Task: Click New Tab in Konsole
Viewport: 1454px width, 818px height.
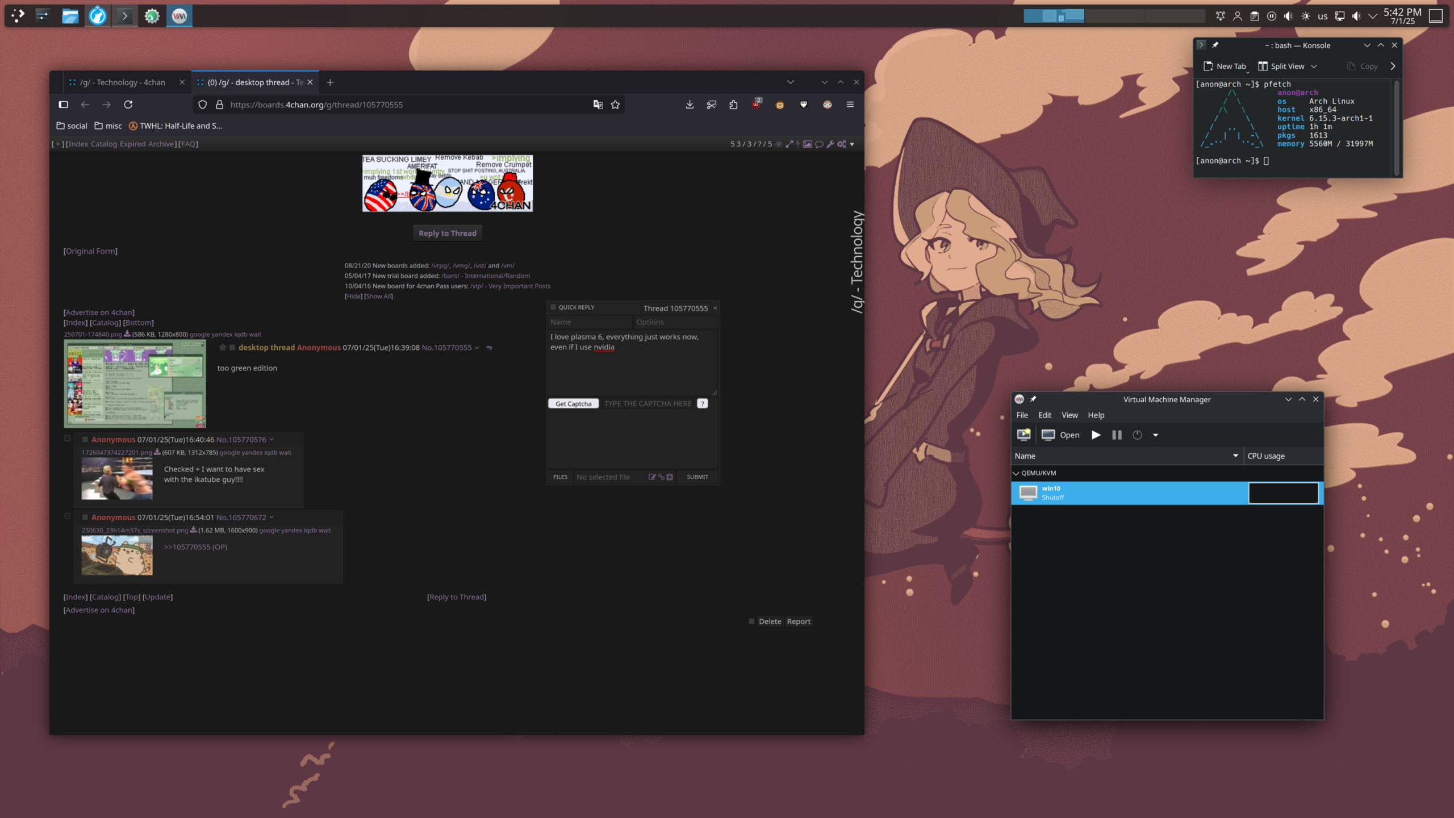Action: click(1225, 66)
